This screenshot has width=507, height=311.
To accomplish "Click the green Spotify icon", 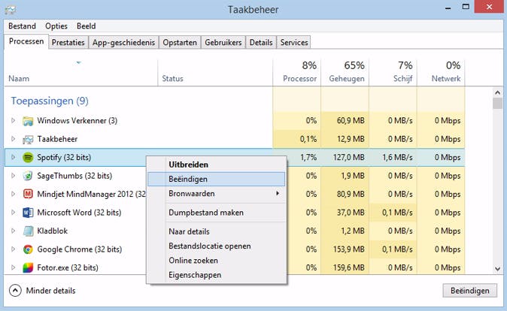I will pos(28,158).
